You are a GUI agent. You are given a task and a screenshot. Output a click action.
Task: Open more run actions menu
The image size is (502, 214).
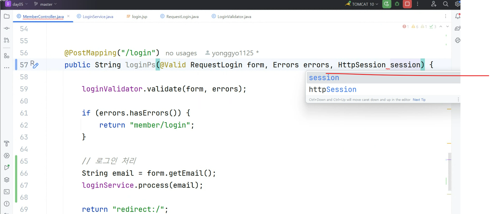click(x=418, y=4)
